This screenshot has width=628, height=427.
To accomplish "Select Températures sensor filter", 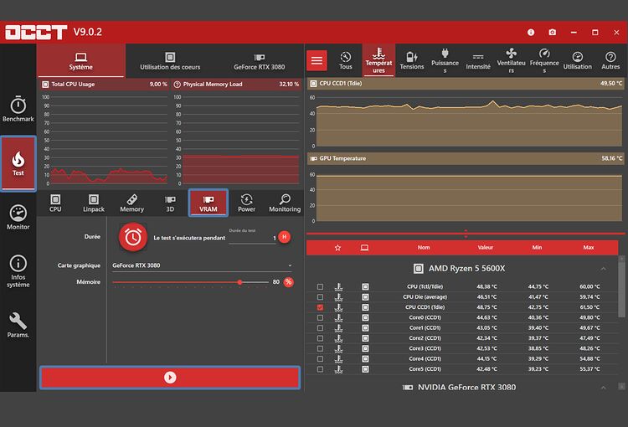I will coord(378,60).
